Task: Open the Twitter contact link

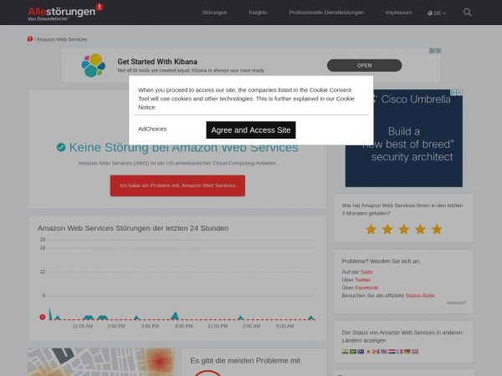Action: [x=362, y=280]
